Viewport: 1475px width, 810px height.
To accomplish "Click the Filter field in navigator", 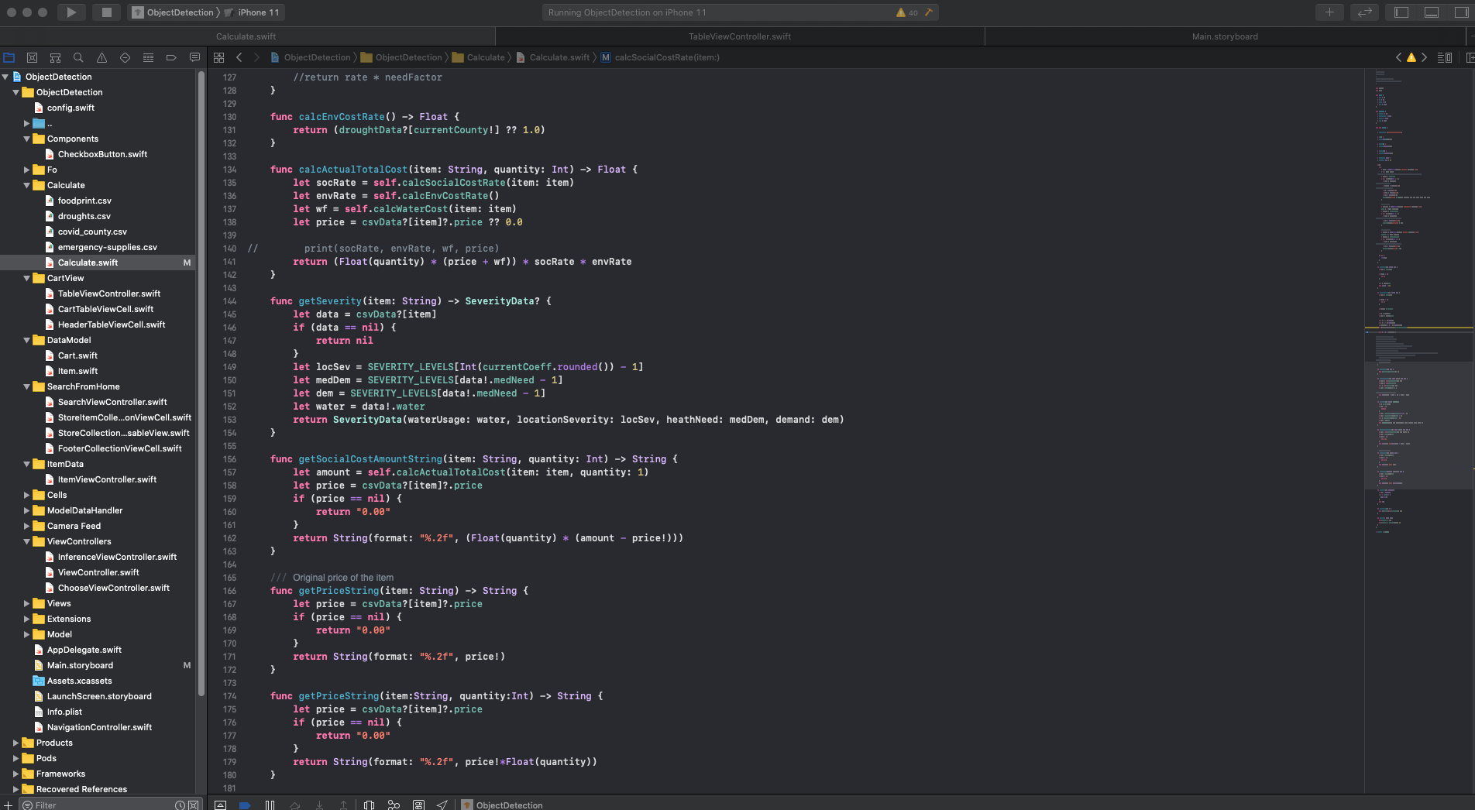I will 101,805.
